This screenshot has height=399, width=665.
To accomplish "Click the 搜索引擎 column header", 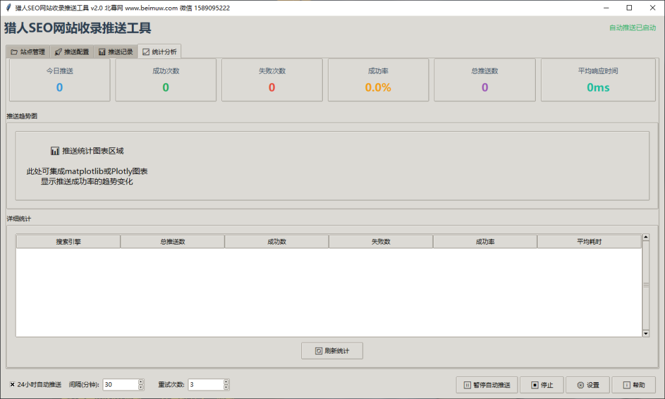I will pyautogui.click(x=68, y=242).
